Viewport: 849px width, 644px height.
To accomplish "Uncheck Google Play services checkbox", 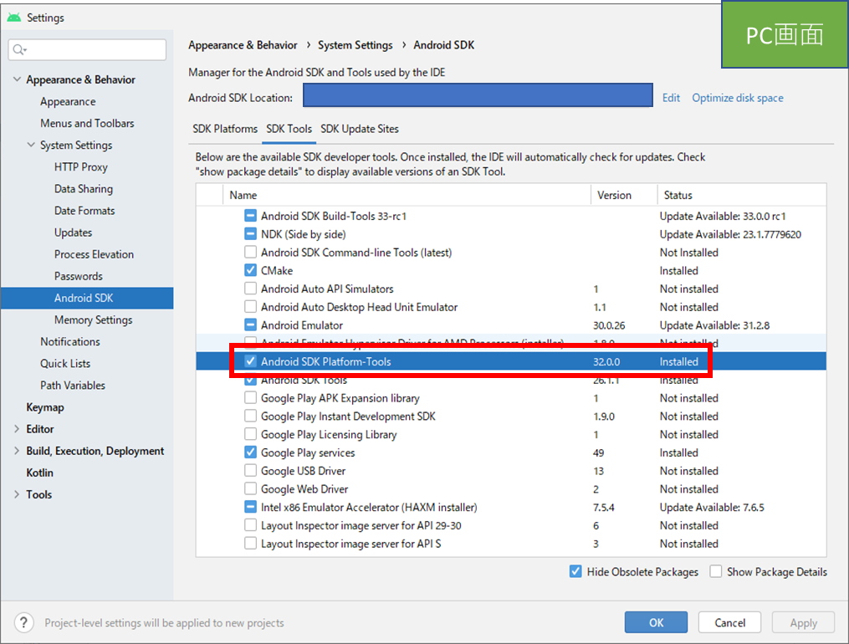I will (250, 452).
